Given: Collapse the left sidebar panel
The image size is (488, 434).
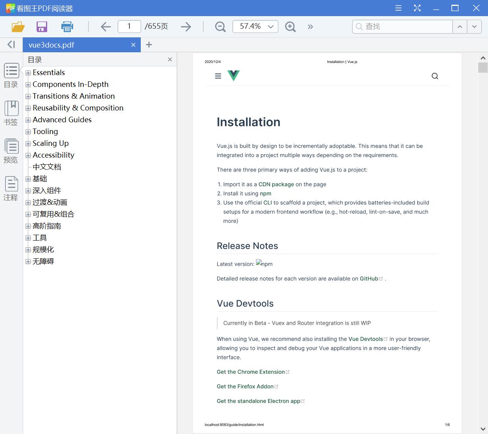Looking at the screenshot, I should (x=11, y=44).
